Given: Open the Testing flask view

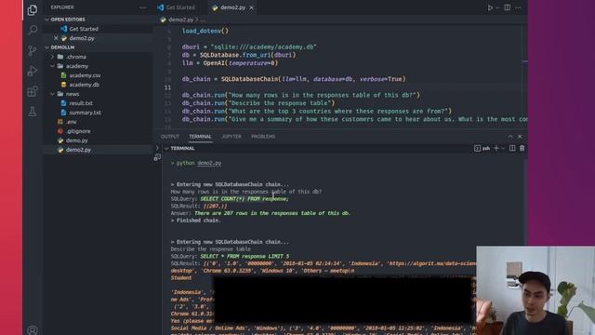Looking at the screenshot, I should click(33, 112).
